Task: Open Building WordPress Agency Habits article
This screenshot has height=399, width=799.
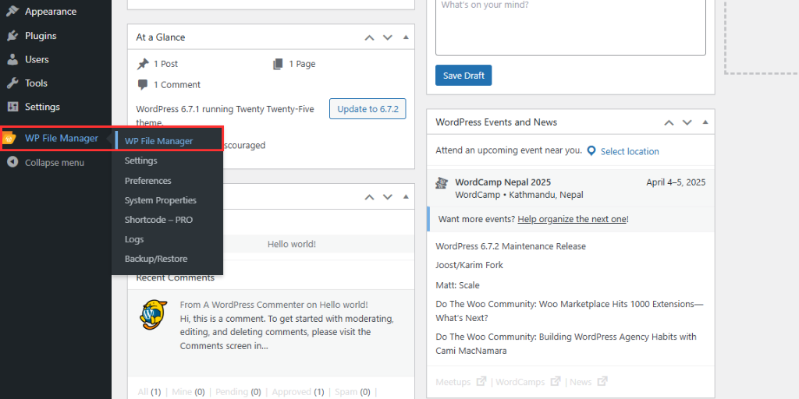Action: point(566,344)
